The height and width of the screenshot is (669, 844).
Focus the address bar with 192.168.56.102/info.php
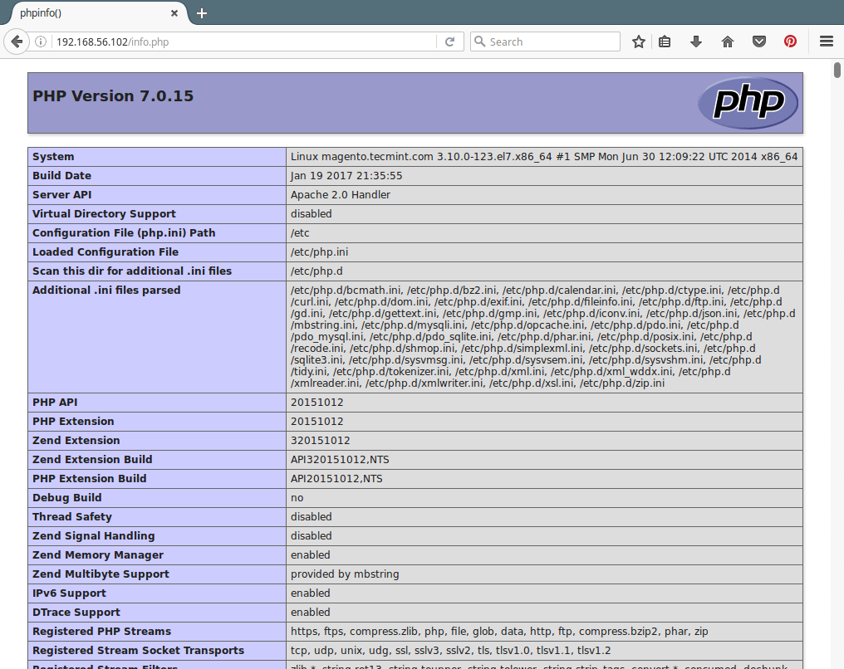coord(245,42)
